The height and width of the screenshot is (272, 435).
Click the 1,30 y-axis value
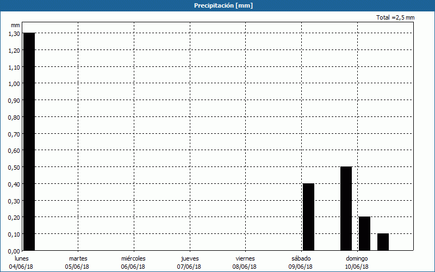(14, 34)
